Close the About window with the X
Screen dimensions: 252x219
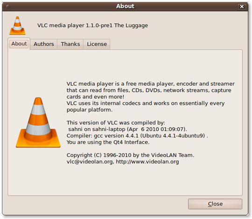point(242,7)
